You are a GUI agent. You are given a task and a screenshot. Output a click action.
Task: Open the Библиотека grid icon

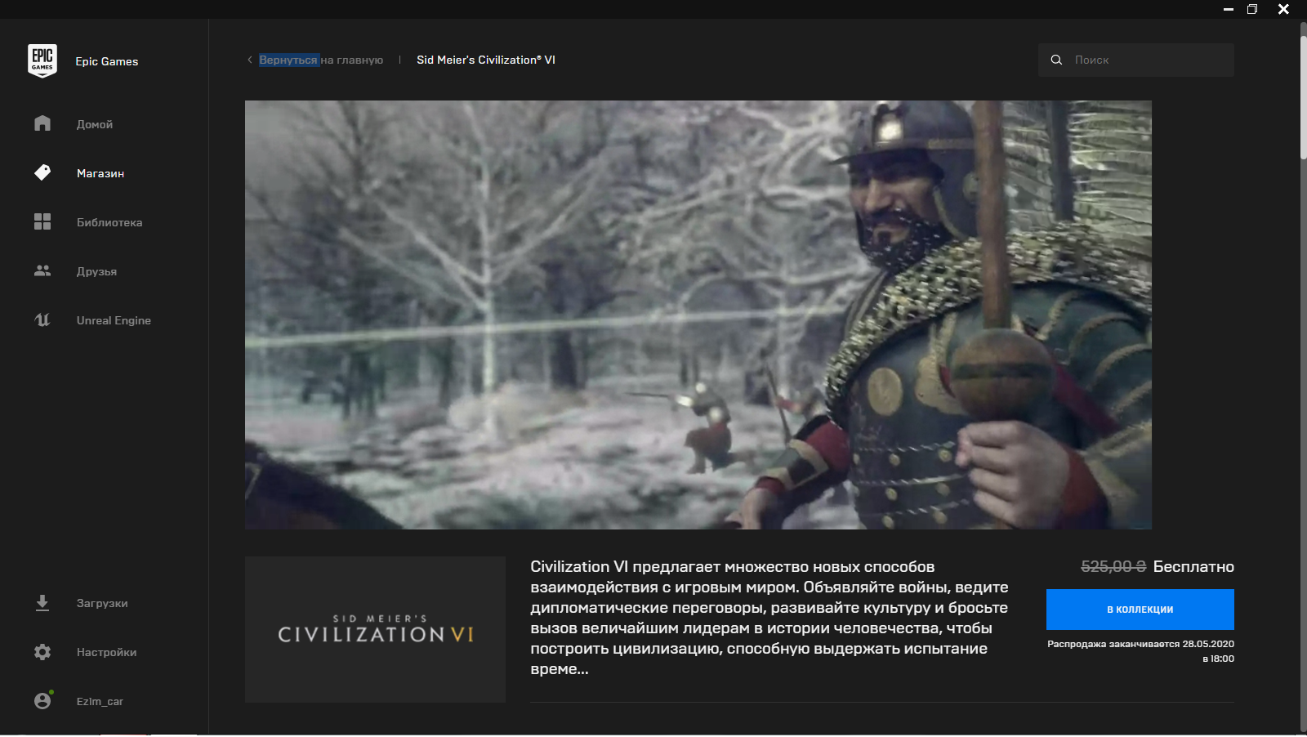click(42, 221)
